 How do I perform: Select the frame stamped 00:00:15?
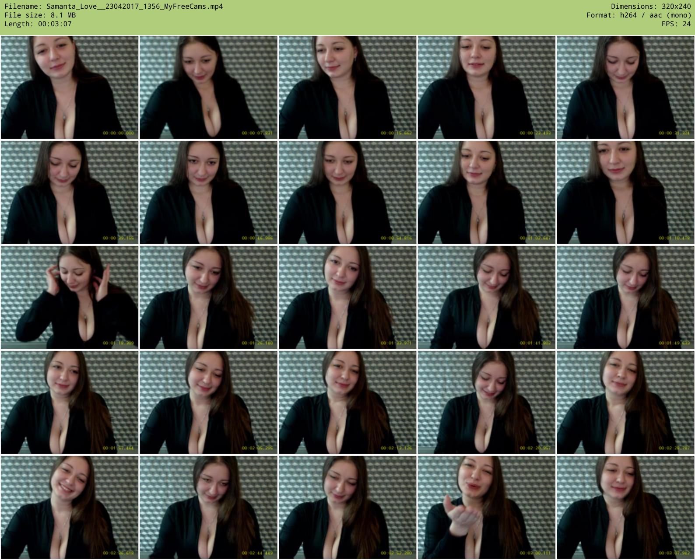[347, 87]
